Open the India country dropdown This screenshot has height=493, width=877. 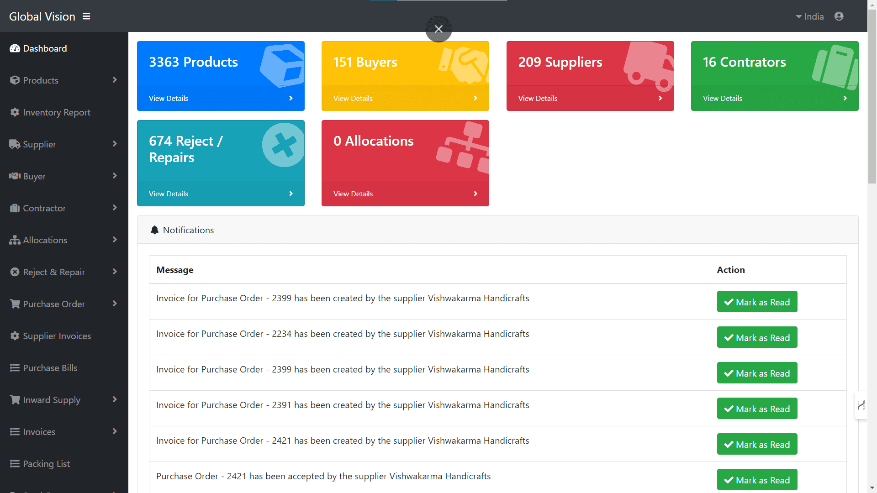810,16
